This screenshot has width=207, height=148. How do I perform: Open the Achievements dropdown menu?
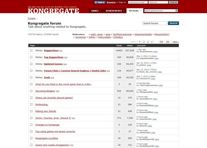[115, 11]
